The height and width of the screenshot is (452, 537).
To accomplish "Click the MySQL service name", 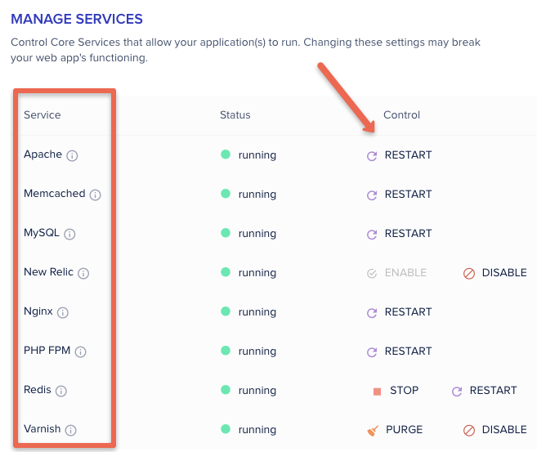I will 42,233.
